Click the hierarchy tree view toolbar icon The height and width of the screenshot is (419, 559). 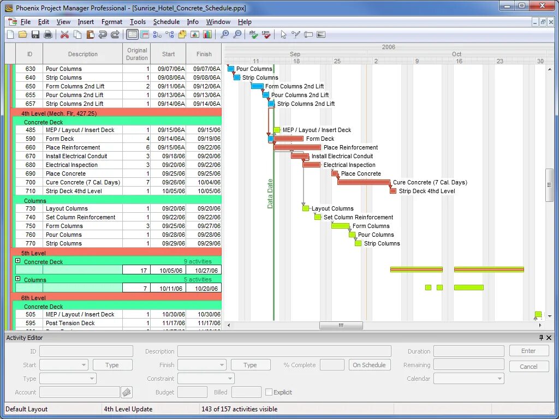(x=170, y=34)
